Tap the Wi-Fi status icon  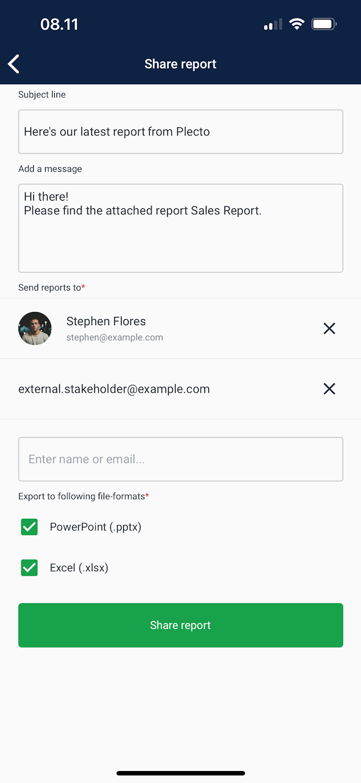tap(296, 24)
